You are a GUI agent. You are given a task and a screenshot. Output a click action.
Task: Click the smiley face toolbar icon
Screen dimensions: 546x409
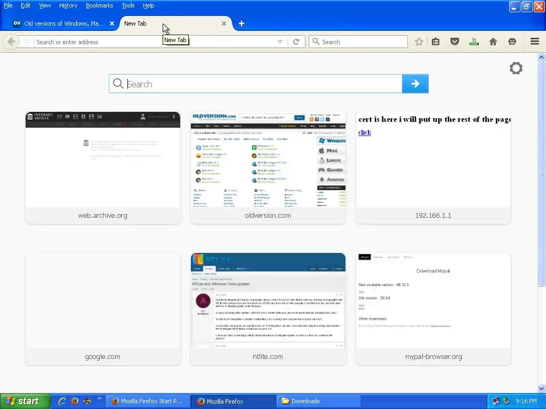coord(512,42)
